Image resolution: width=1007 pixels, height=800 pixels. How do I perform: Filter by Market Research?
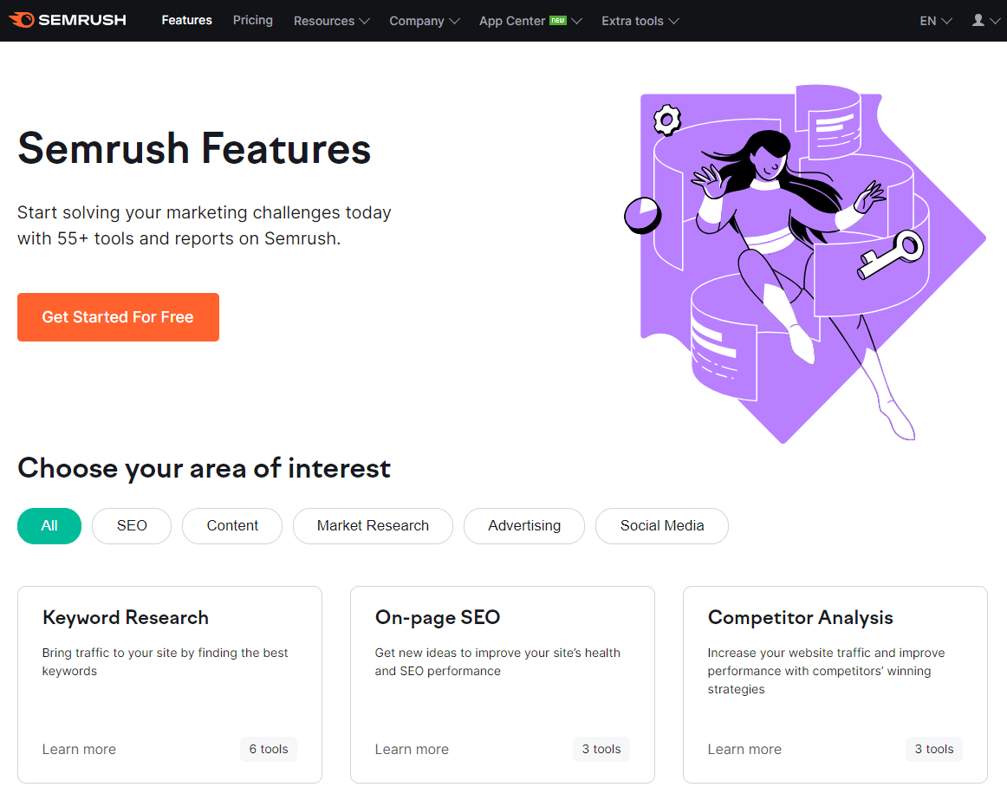pyautogui.click(x=373, y=525)
